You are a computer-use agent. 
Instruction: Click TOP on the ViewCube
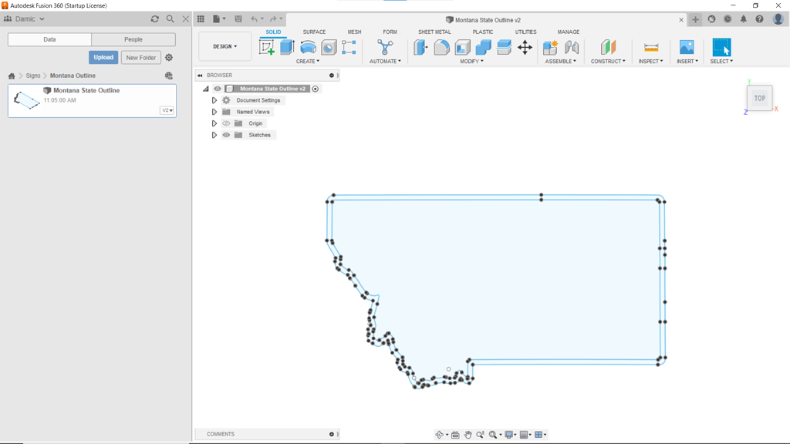tap(759, 98)
